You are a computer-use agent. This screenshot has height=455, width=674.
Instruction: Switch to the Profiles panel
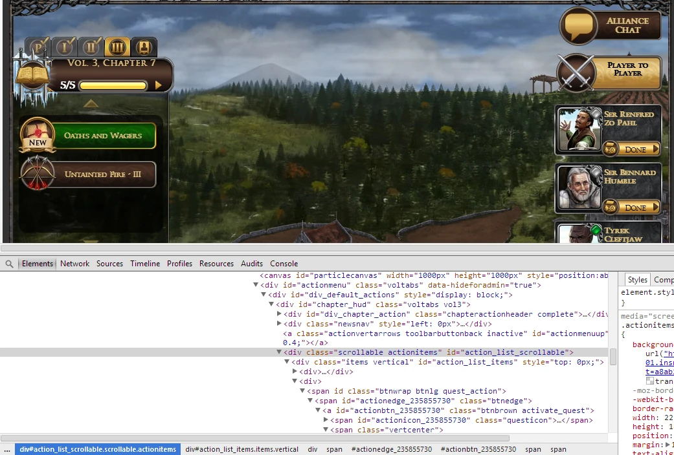(x=180, y=264)
